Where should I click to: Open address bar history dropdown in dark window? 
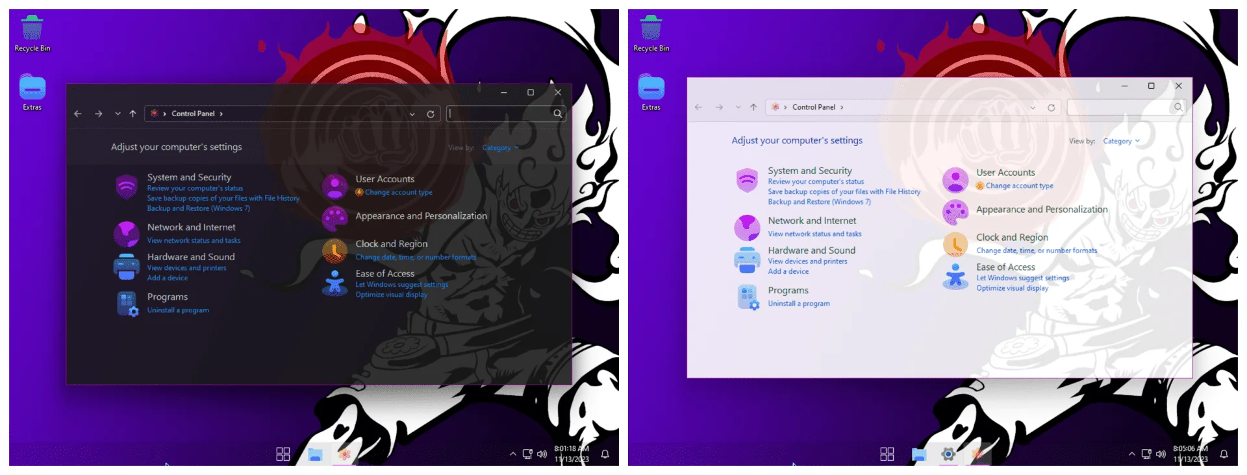point(412,114)
